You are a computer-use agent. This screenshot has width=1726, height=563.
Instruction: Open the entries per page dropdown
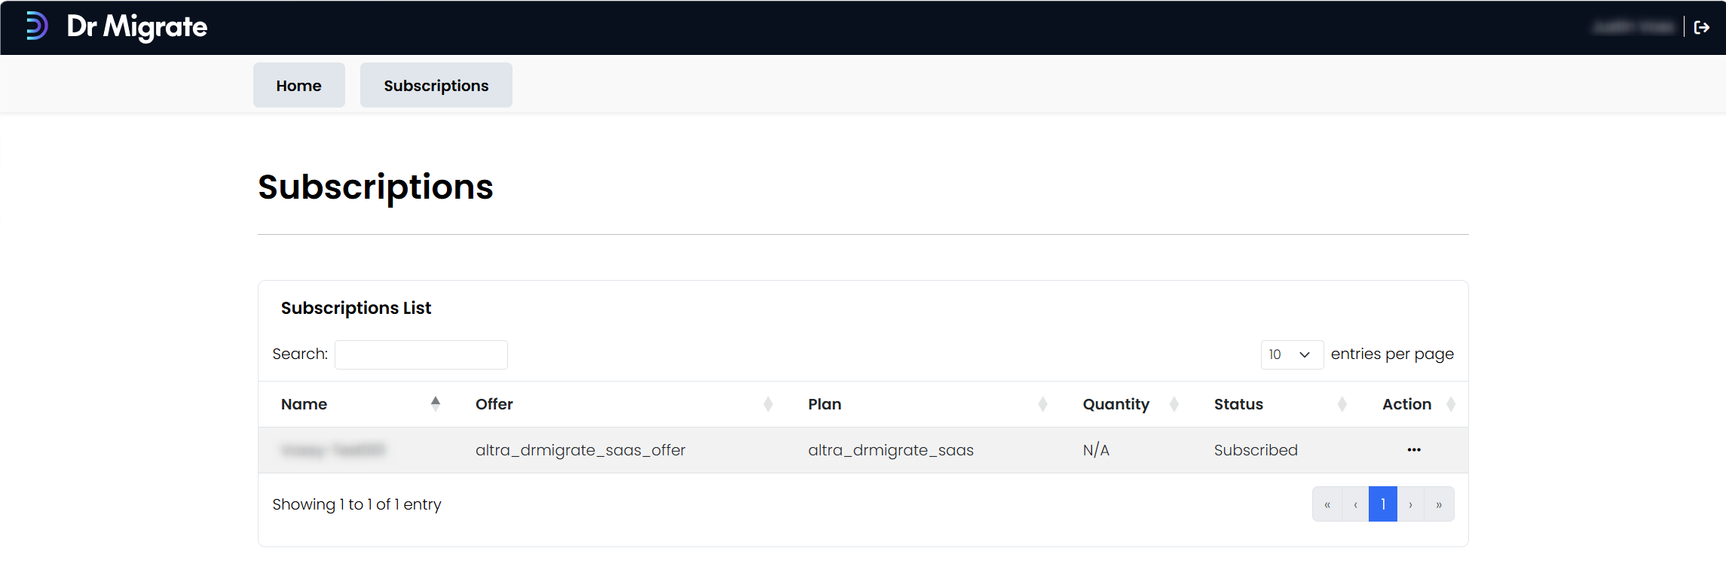point(1291,355)
